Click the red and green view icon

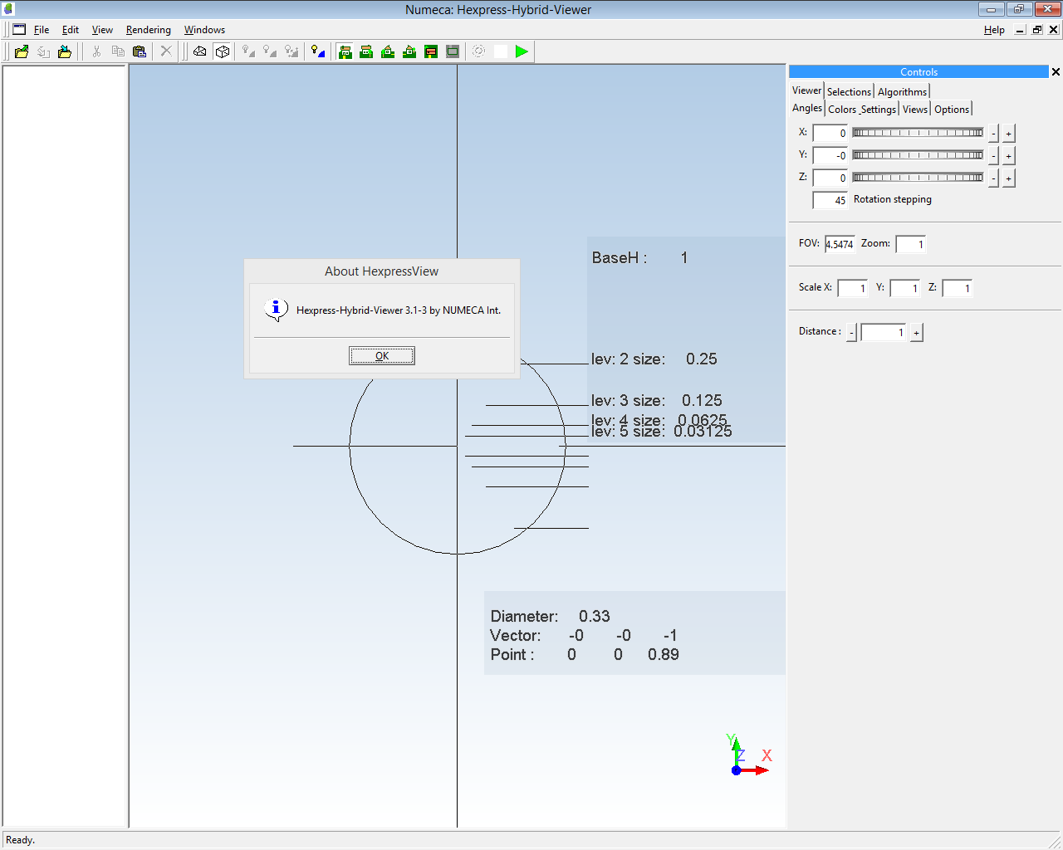tap(431, 51)
